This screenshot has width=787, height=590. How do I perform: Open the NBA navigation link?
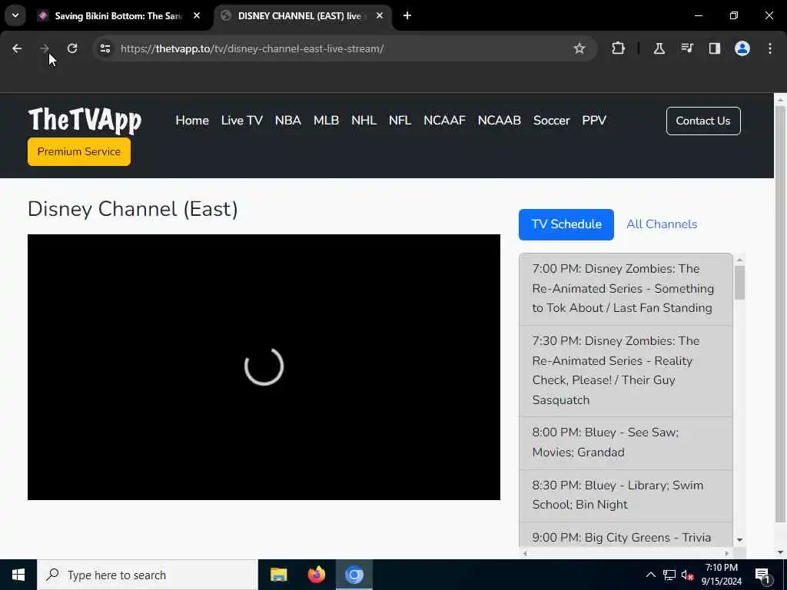pyautogui.click(x=288, y=121)
